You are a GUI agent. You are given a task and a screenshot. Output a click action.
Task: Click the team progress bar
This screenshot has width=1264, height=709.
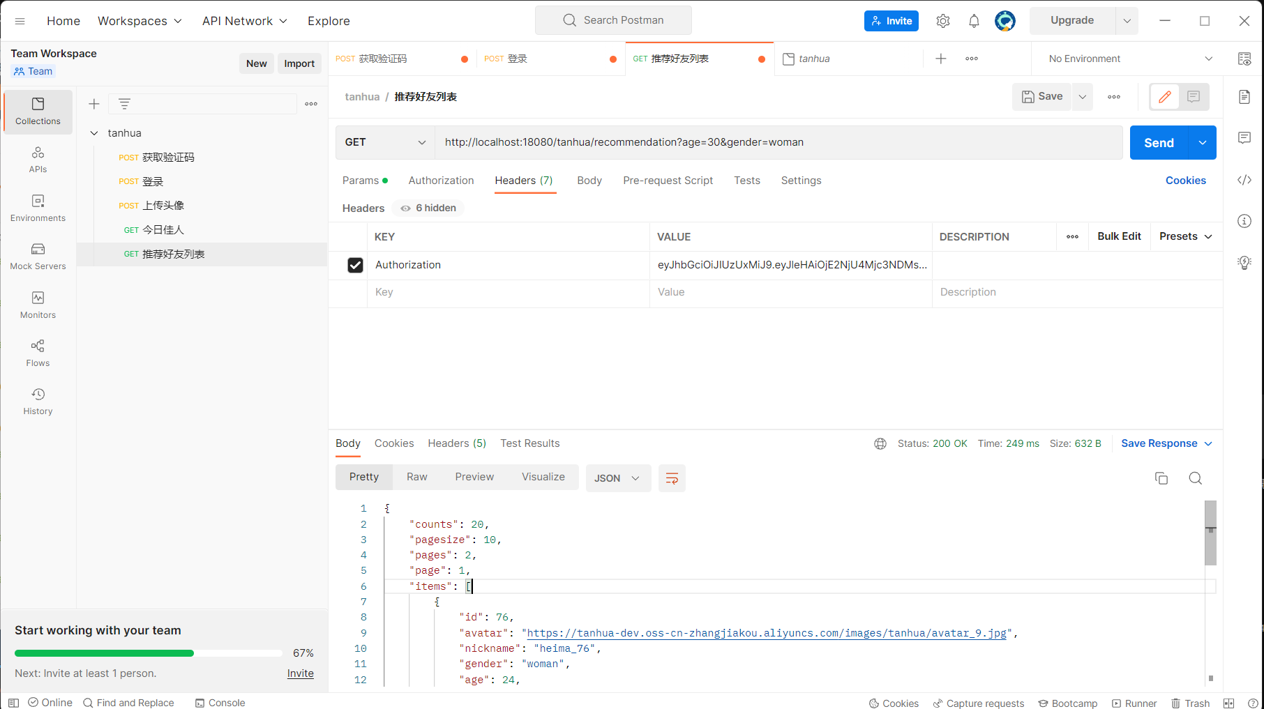[x=149, y=653]
